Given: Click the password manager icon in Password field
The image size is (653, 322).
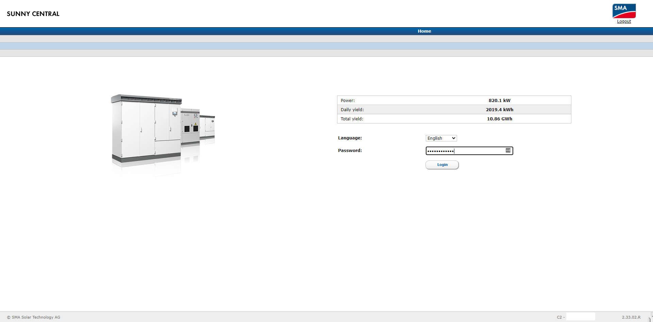Looking at the screenshot, I should pyautogui.click(x=508, y=150).
